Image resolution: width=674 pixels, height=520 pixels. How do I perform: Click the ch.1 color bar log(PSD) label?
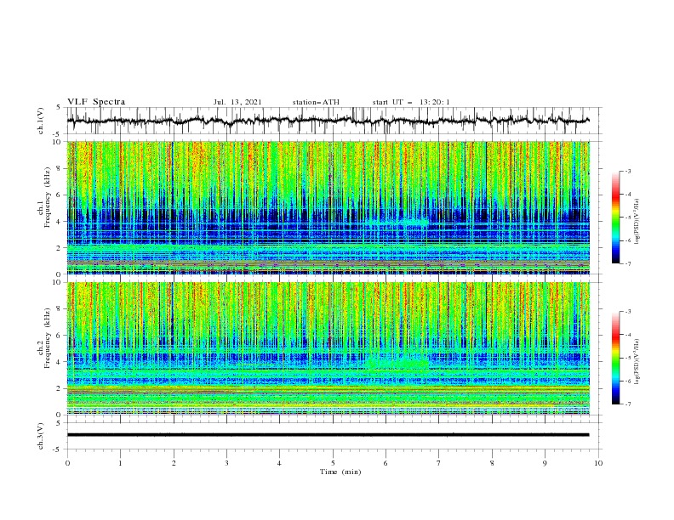point(637,222)
